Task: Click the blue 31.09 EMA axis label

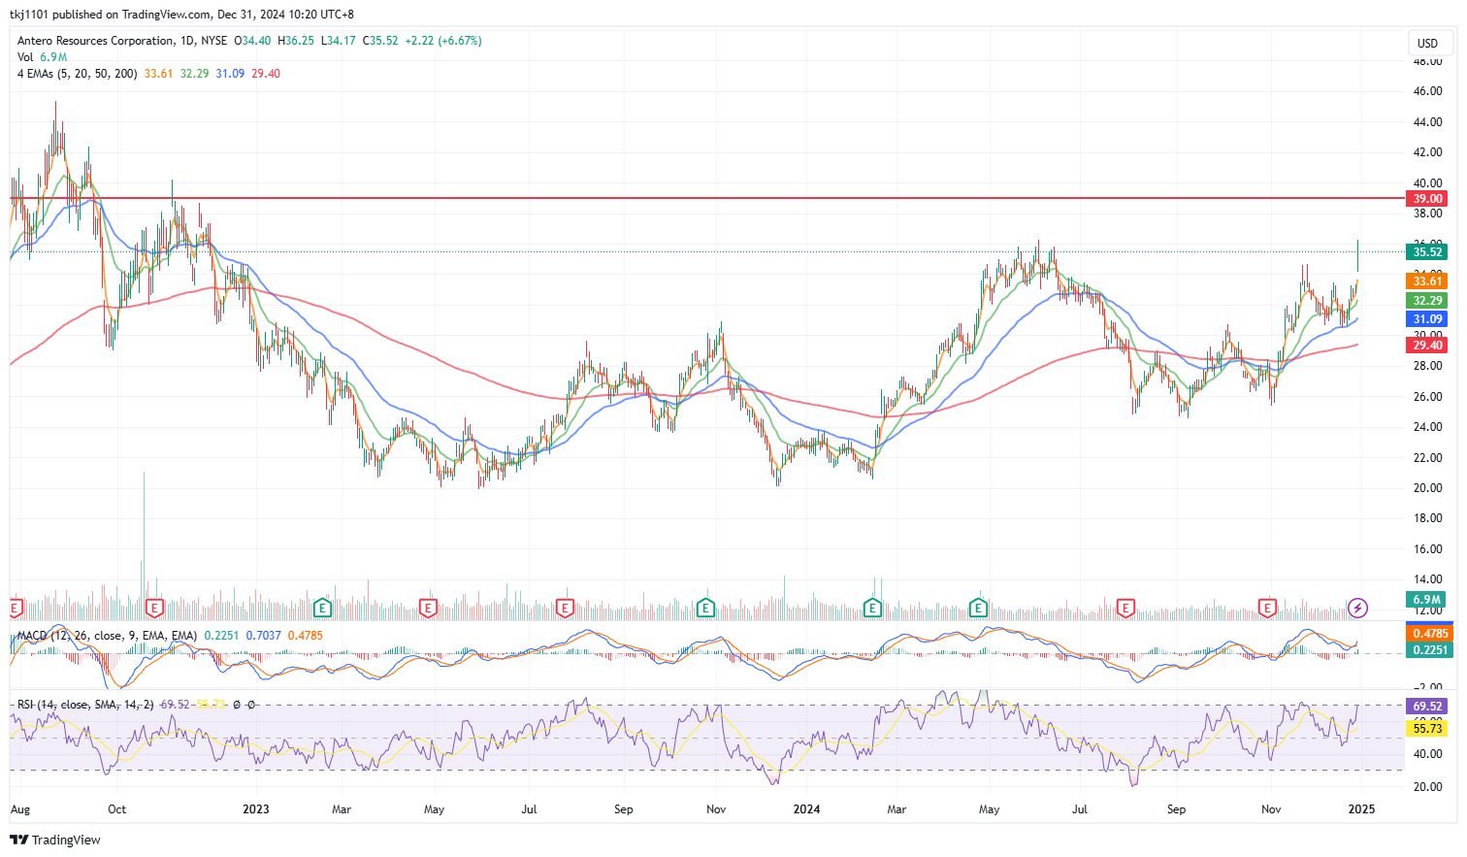Action: (x=1428, y=318)
